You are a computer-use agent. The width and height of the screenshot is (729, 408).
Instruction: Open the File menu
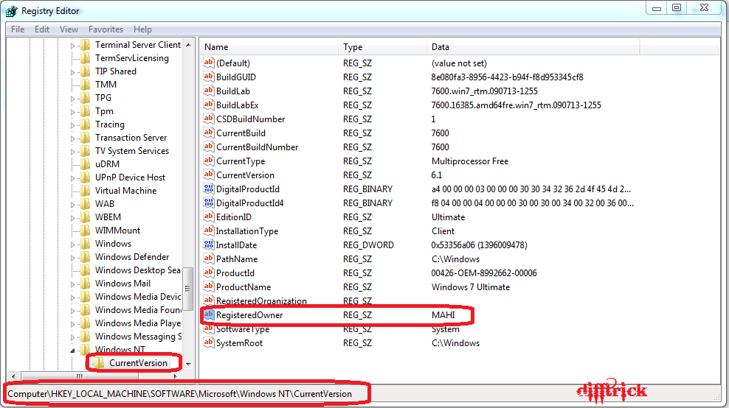click(18, 29)
